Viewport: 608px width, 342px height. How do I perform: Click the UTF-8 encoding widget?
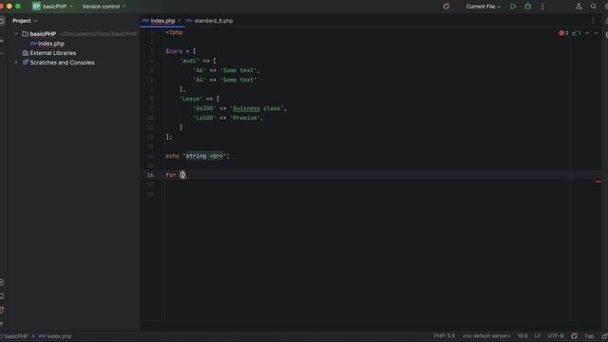555,336
